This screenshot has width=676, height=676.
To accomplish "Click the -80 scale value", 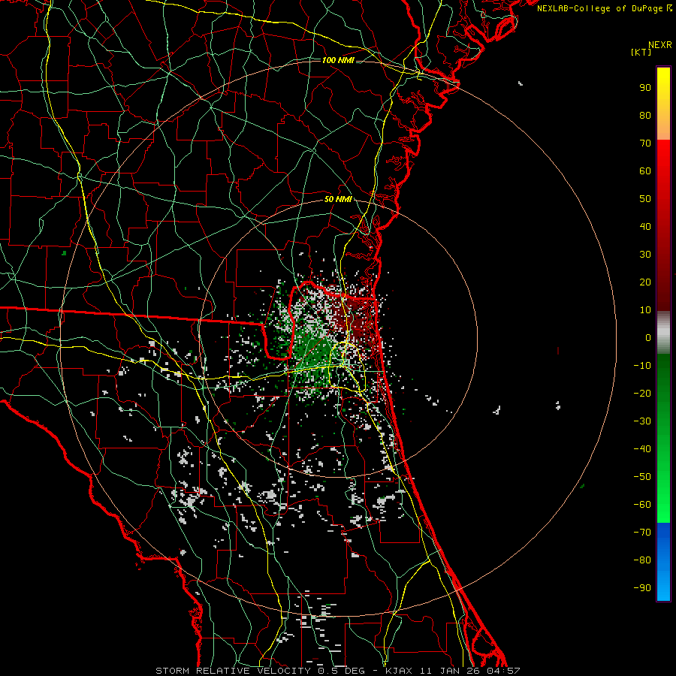I will [642, 560].
